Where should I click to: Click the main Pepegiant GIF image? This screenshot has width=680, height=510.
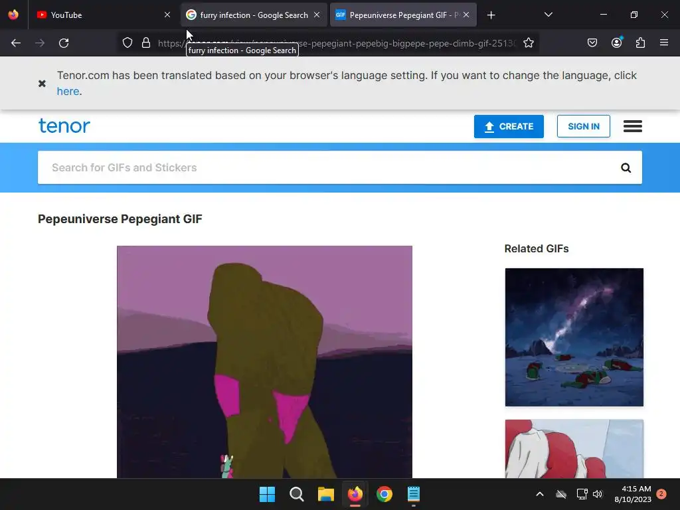click(x=264, y=362)
